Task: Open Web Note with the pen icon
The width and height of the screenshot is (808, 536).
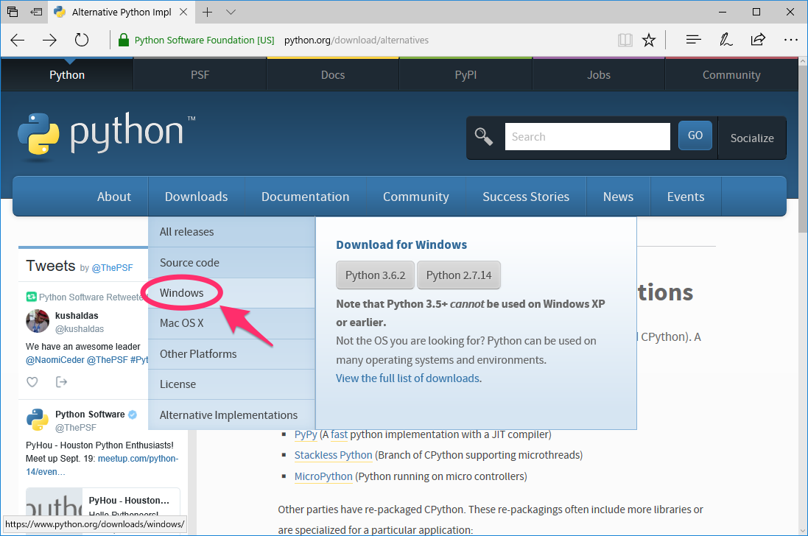Action: tap(726, 40)
